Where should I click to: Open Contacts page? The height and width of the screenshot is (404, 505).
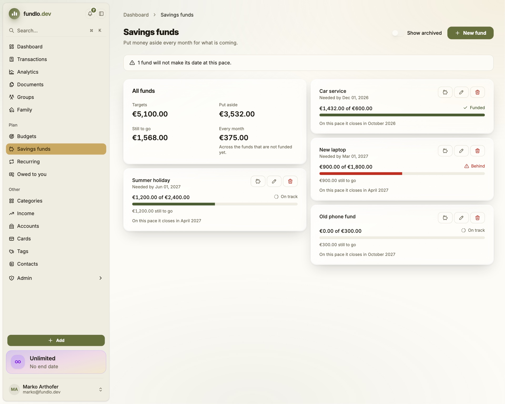[x=56, y=264]
